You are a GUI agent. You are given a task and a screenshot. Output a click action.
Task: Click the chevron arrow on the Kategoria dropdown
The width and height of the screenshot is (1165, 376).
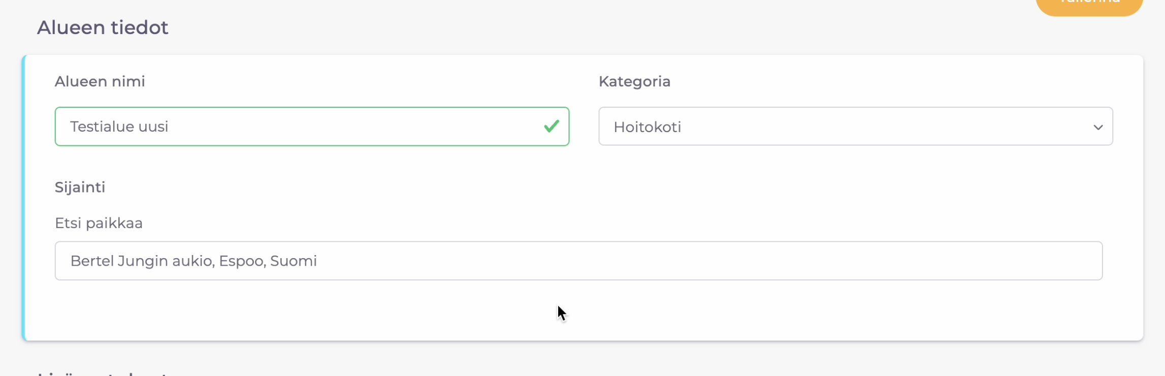pyautogui.click(x=1098, y=127)
